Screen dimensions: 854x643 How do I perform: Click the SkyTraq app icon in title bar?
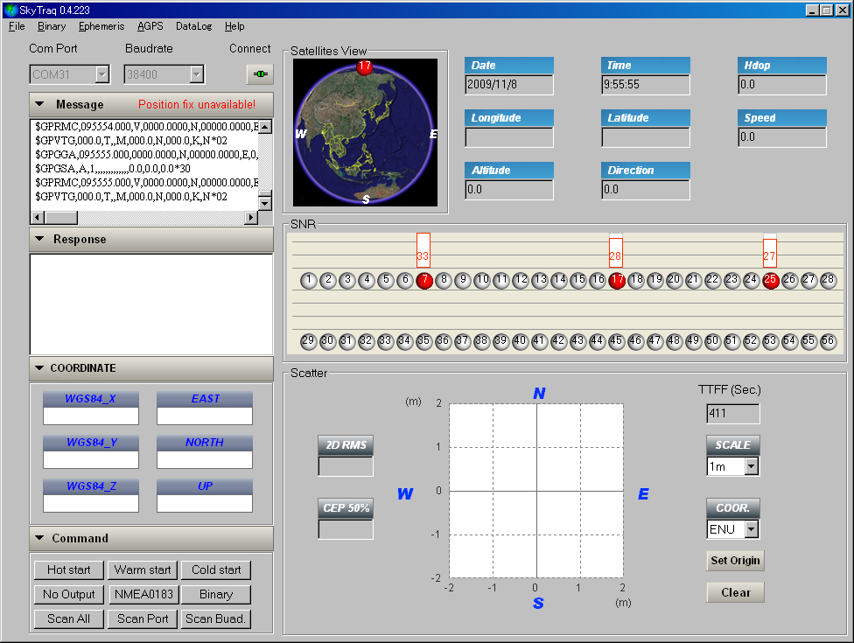[x=10, y=10]
